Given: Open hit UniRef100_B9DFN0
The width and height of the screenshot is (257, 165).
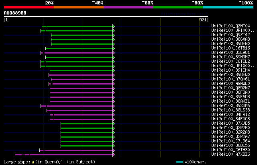Looking at the screenshot, I should click(230, 44).
